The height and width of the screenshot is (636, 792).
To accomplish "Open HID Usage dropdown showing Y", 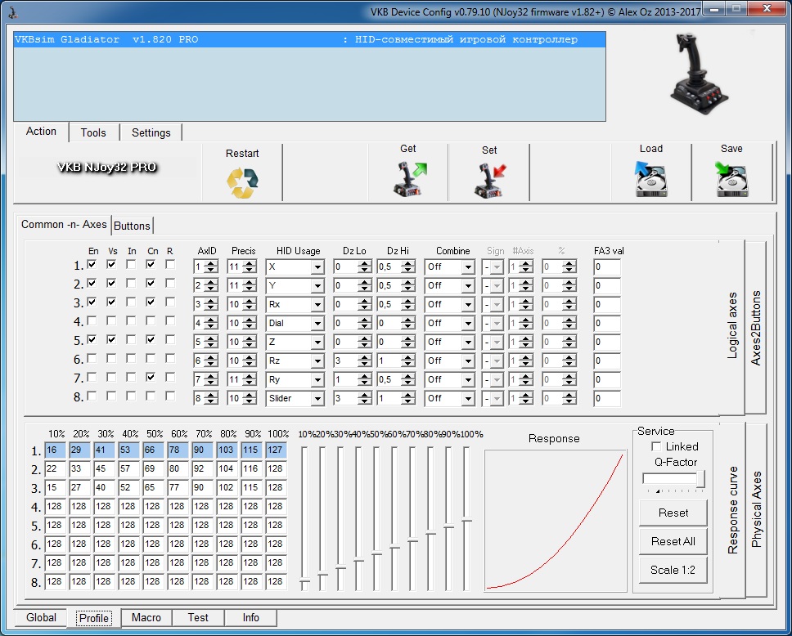I will (317, 285).
